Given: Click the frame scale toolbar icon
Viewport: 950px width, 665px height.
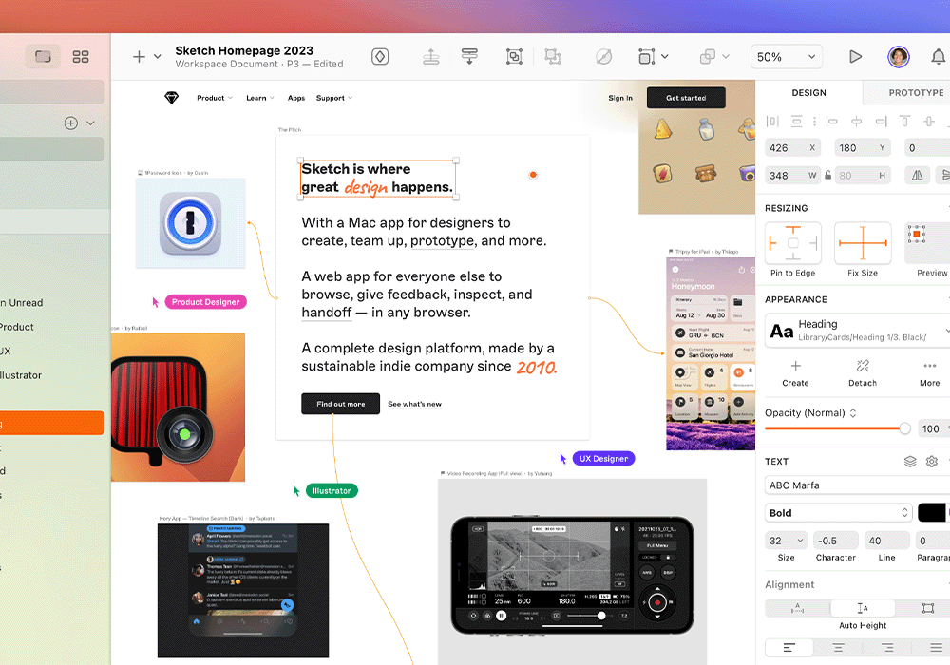Looking at the screenshot, I should tap(646, 57).
